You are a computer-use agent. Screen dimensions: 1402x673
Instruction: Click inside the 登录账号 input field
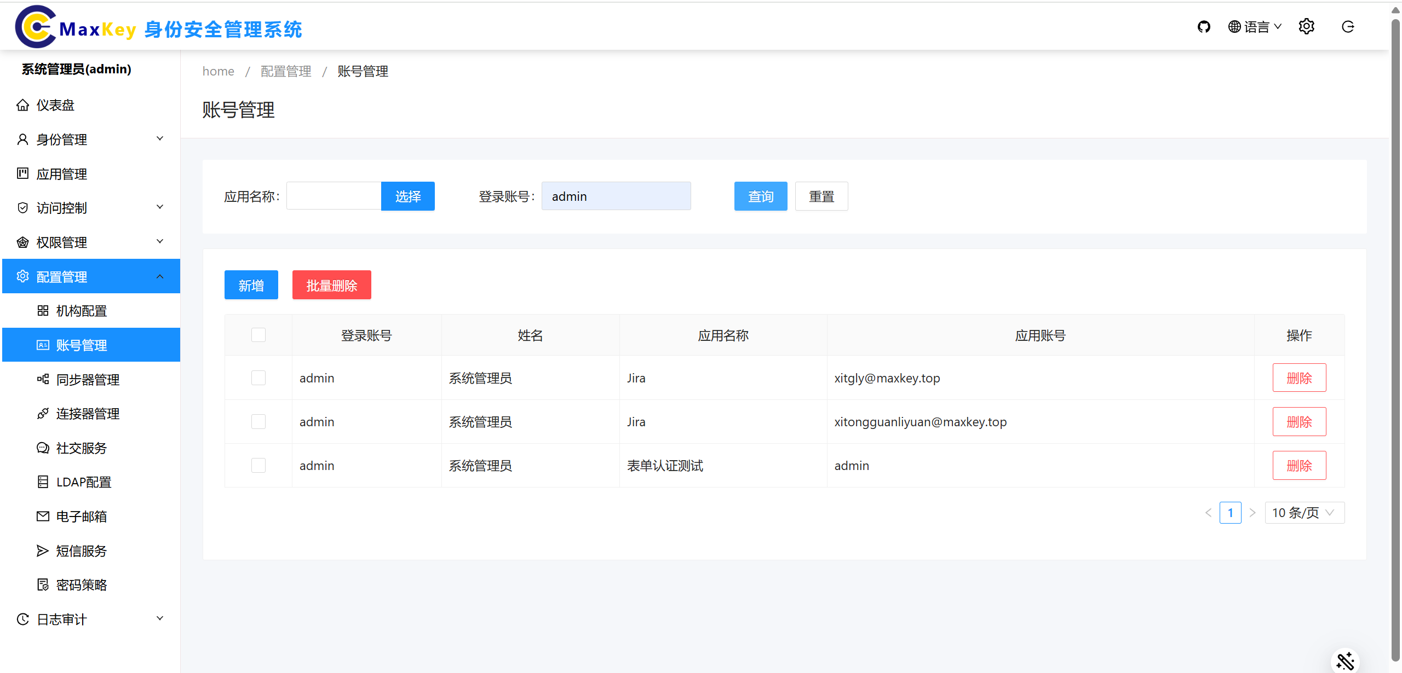616,196
